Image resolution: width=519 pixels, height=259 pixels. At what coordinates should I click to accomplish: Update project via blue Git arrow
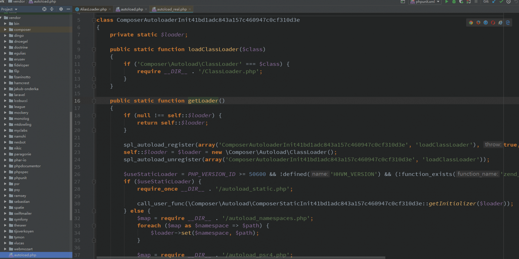(494, 2)
